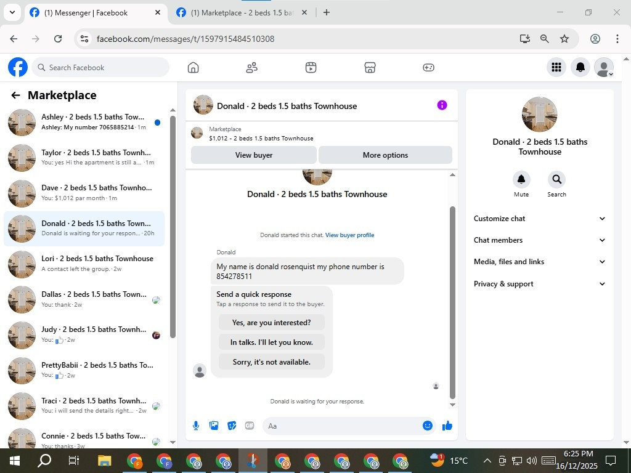The image size is (631, 473).
Task: Expand Customize chat section
Action: pos(540,219)
